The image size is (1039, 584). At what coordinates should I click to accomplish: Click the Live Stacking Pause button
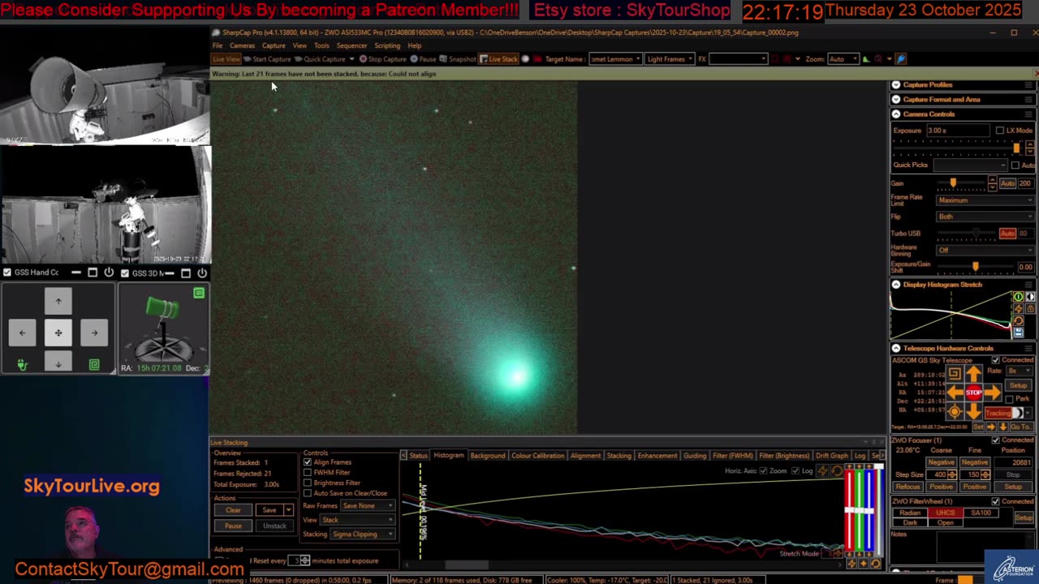coord(233,526)
